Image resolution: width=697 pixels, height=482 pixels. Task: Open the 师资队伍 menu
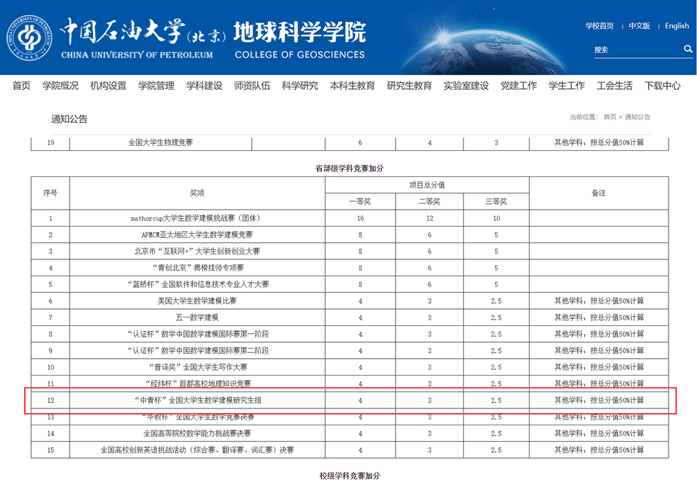coord(252,85)
